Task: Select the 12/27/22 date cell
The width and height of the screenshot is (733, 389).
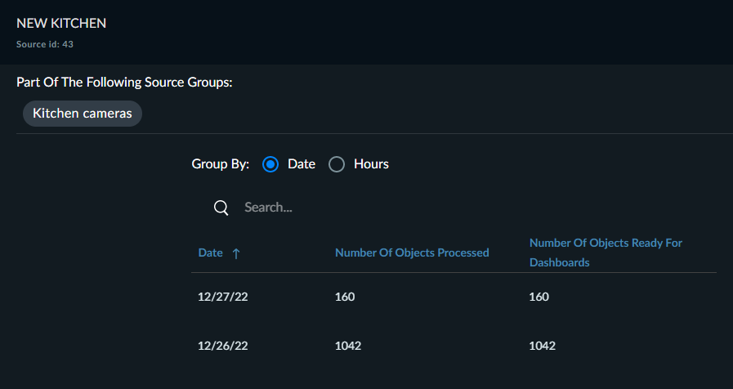Action: (222, 297)
